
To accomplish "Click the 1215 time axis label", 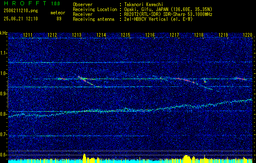I will (x=125, y=35).
